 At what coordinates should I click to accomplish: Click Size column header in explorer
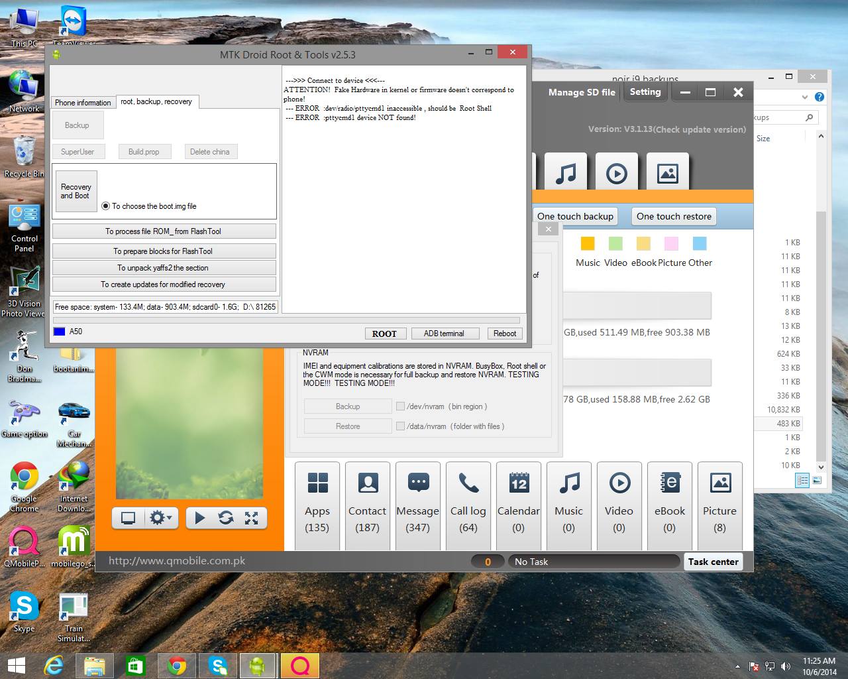[x=763, y=139]
